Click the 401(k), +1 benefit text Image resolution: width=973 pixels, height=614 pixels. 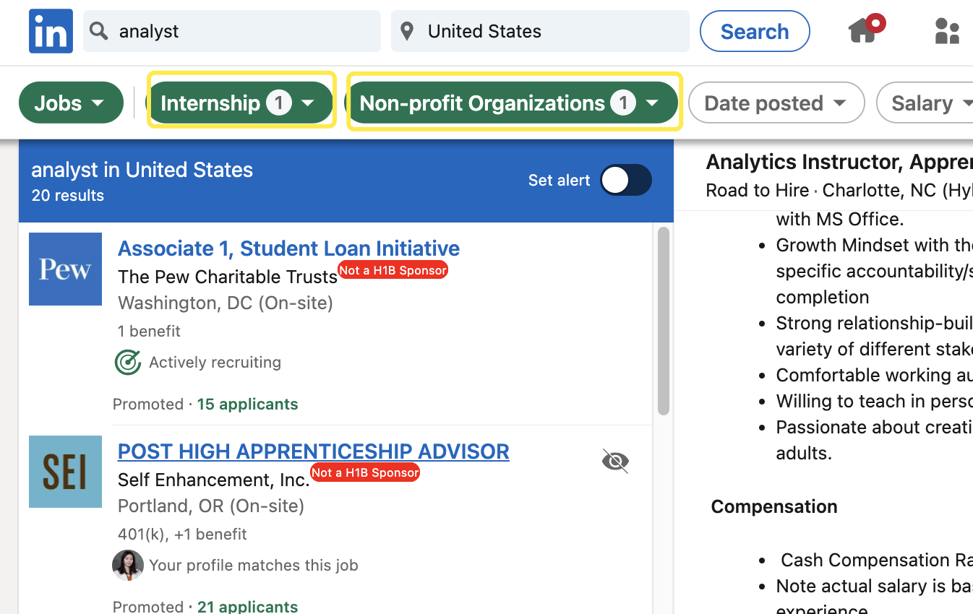(182, 534)
